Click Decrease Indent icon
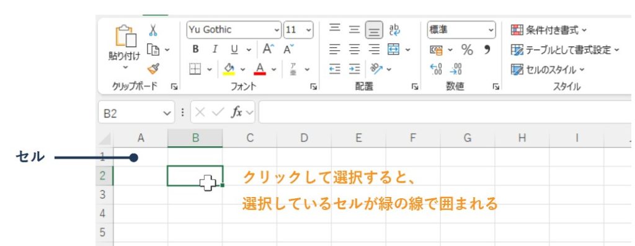 click(x=334, y=69)
